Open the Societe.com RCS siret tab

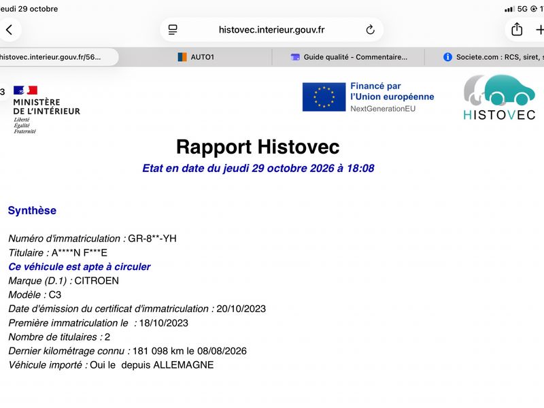[x=485, y=57]
